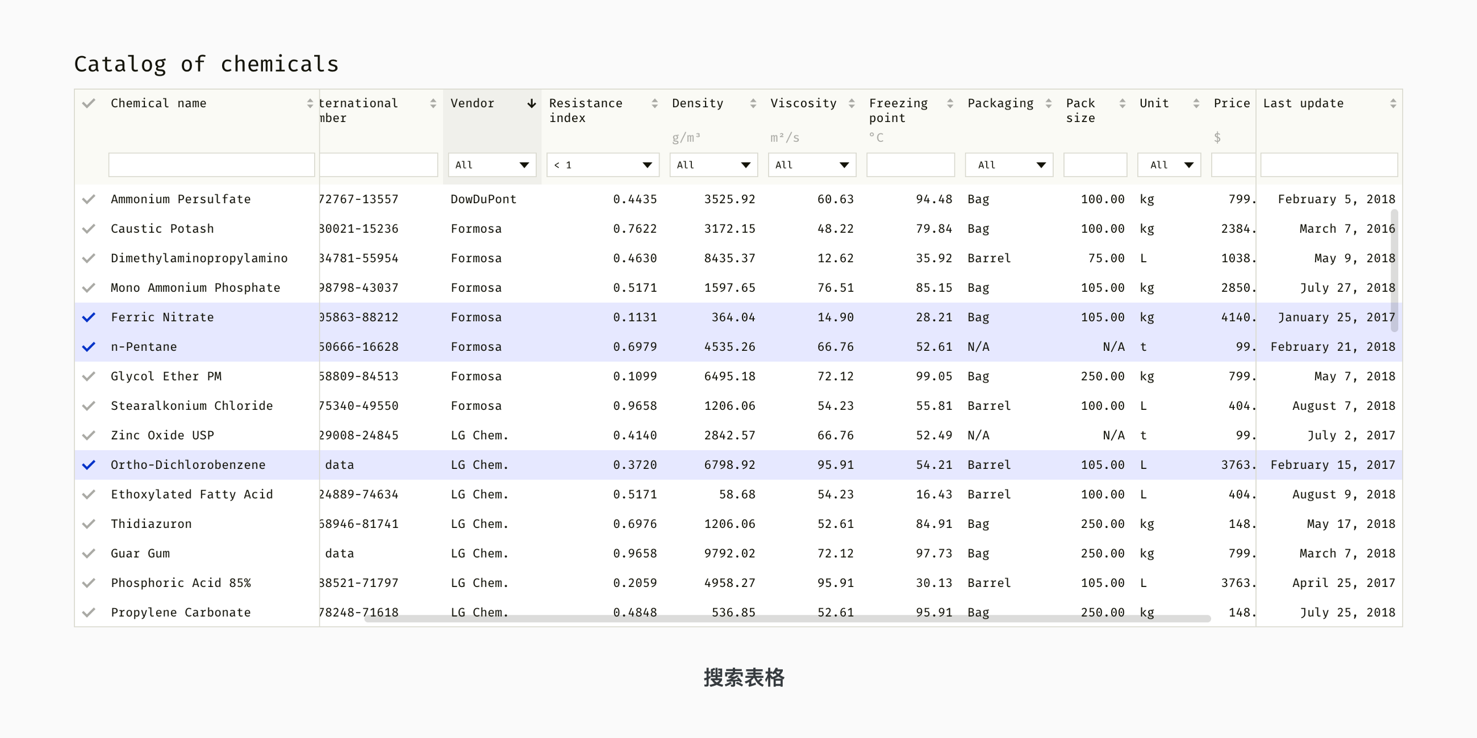Sort by Freezing point column arrows
Viewport: 1477px width, 738px height.
click(x=950, y=104)
